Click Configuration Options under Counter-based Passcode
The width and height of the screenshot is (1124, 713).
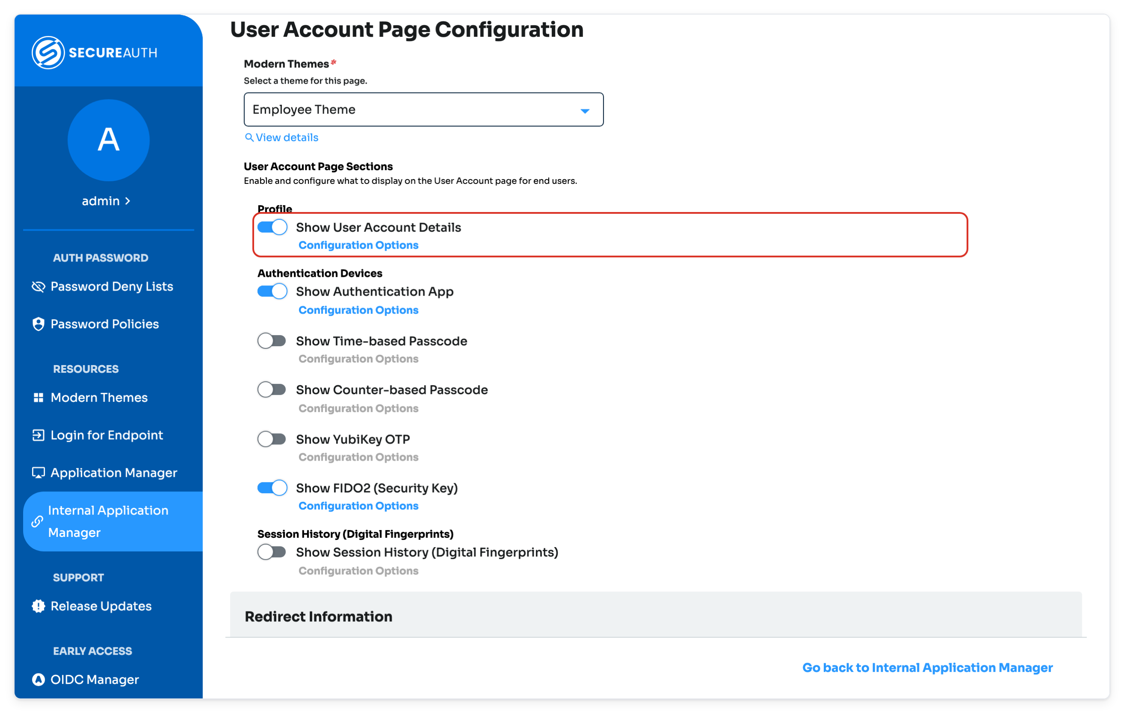point(359,408)
